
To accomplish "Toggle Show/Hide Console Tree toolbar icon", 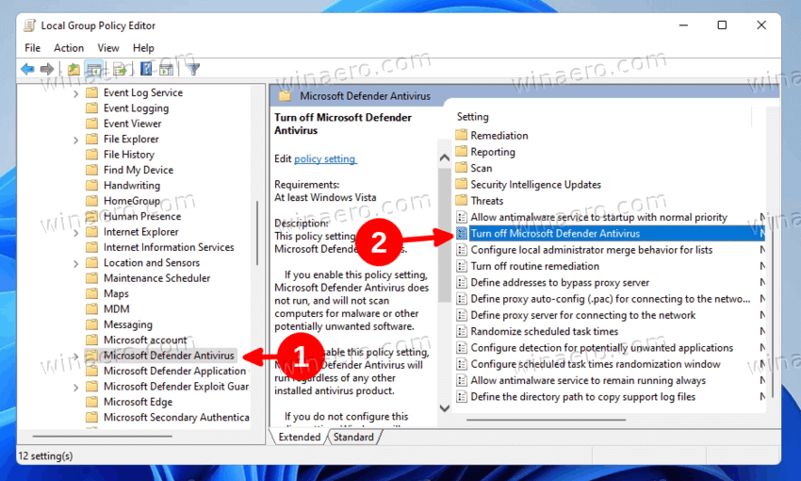I will (94, 69).
